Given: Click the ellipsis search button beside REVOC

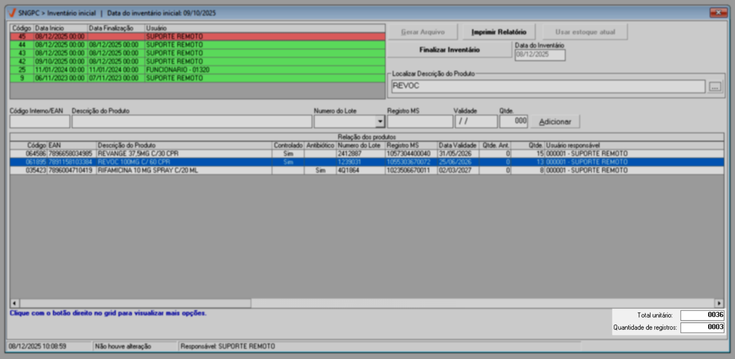Looking at the screenshot, I should tap(715, 87).
